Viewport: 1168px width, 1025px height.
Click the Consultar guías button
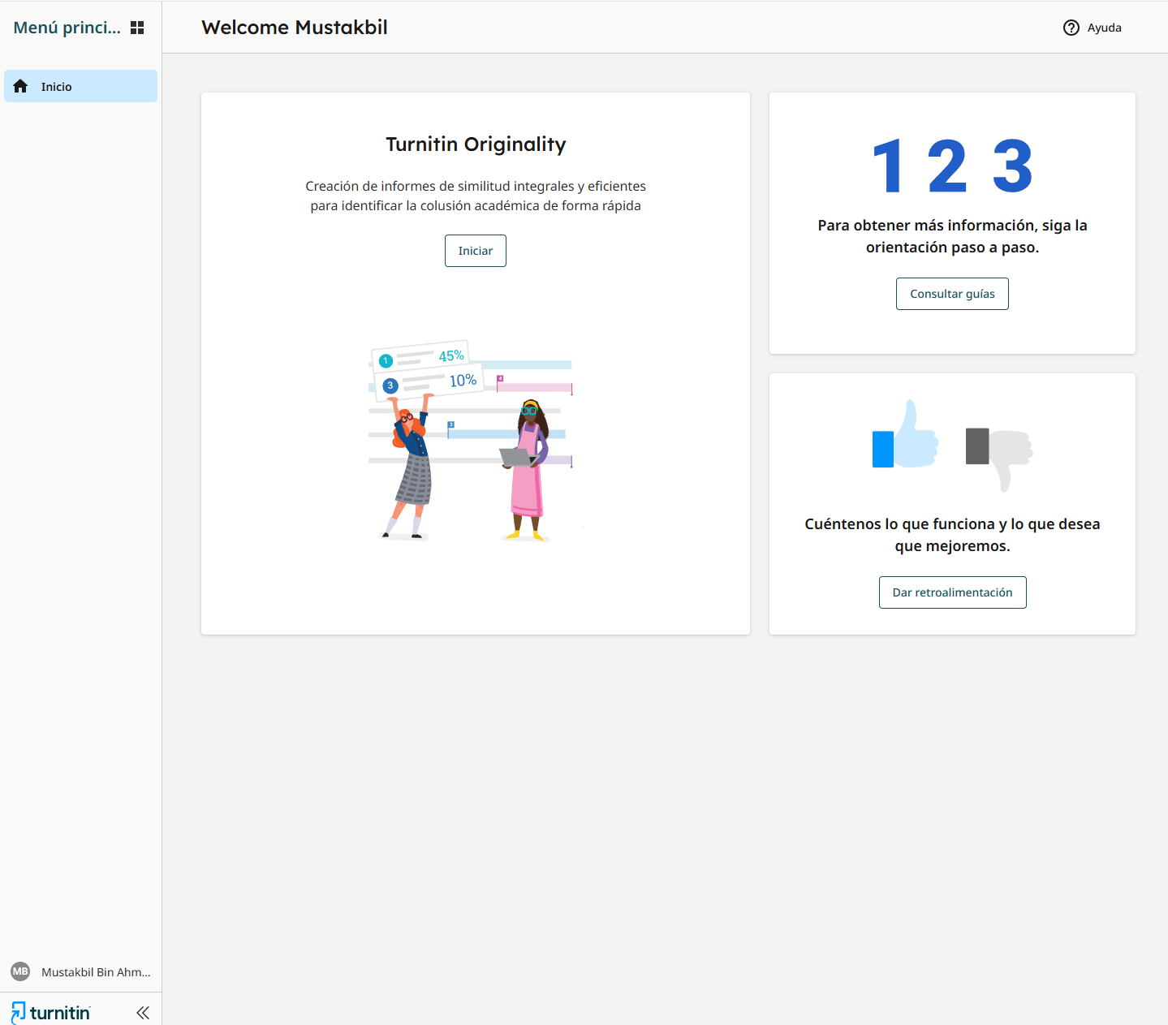click(952, 294)
